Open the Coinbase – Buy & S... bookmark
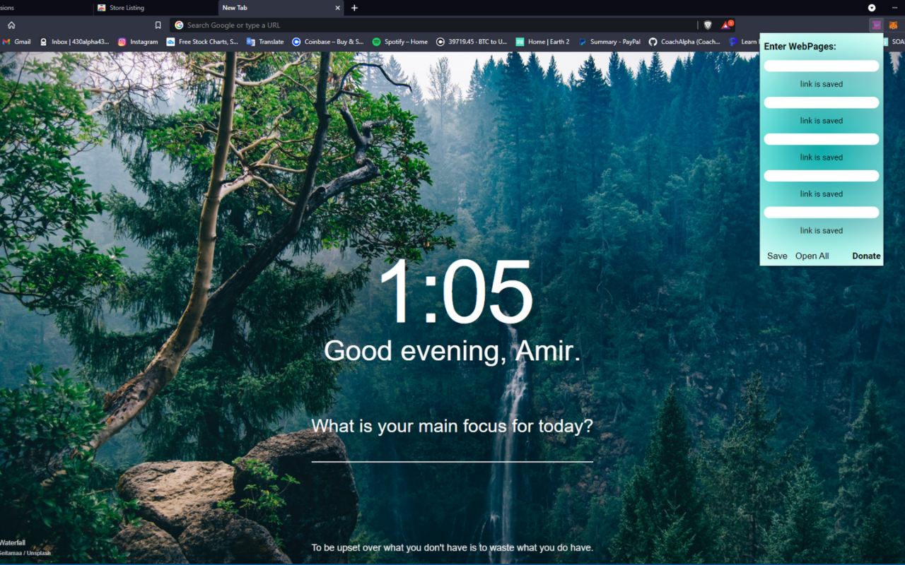 point(328,42)
